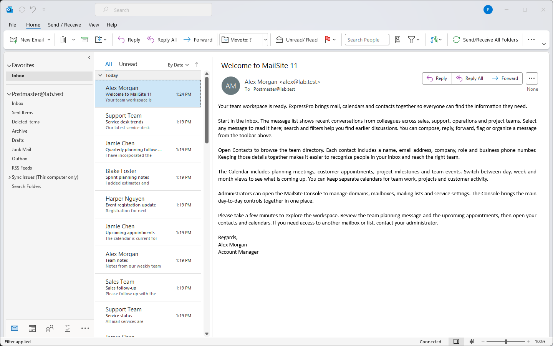Click the ribbon Reply arrow icon
Viewport: 553px width, 346px height.
coord(121,40)
